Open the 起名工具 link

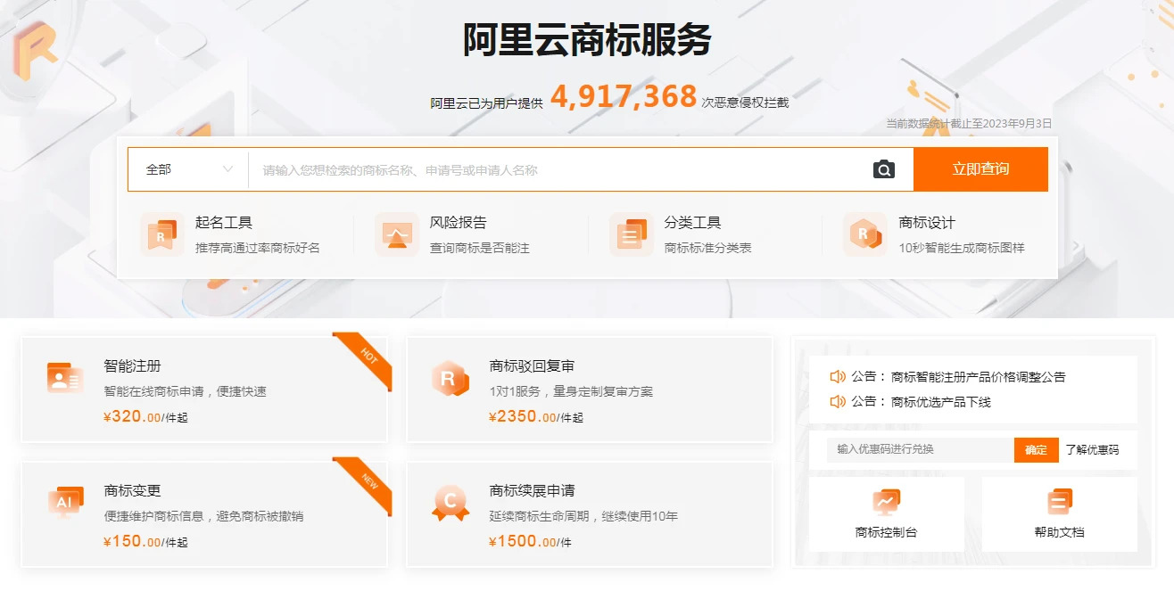224,223
